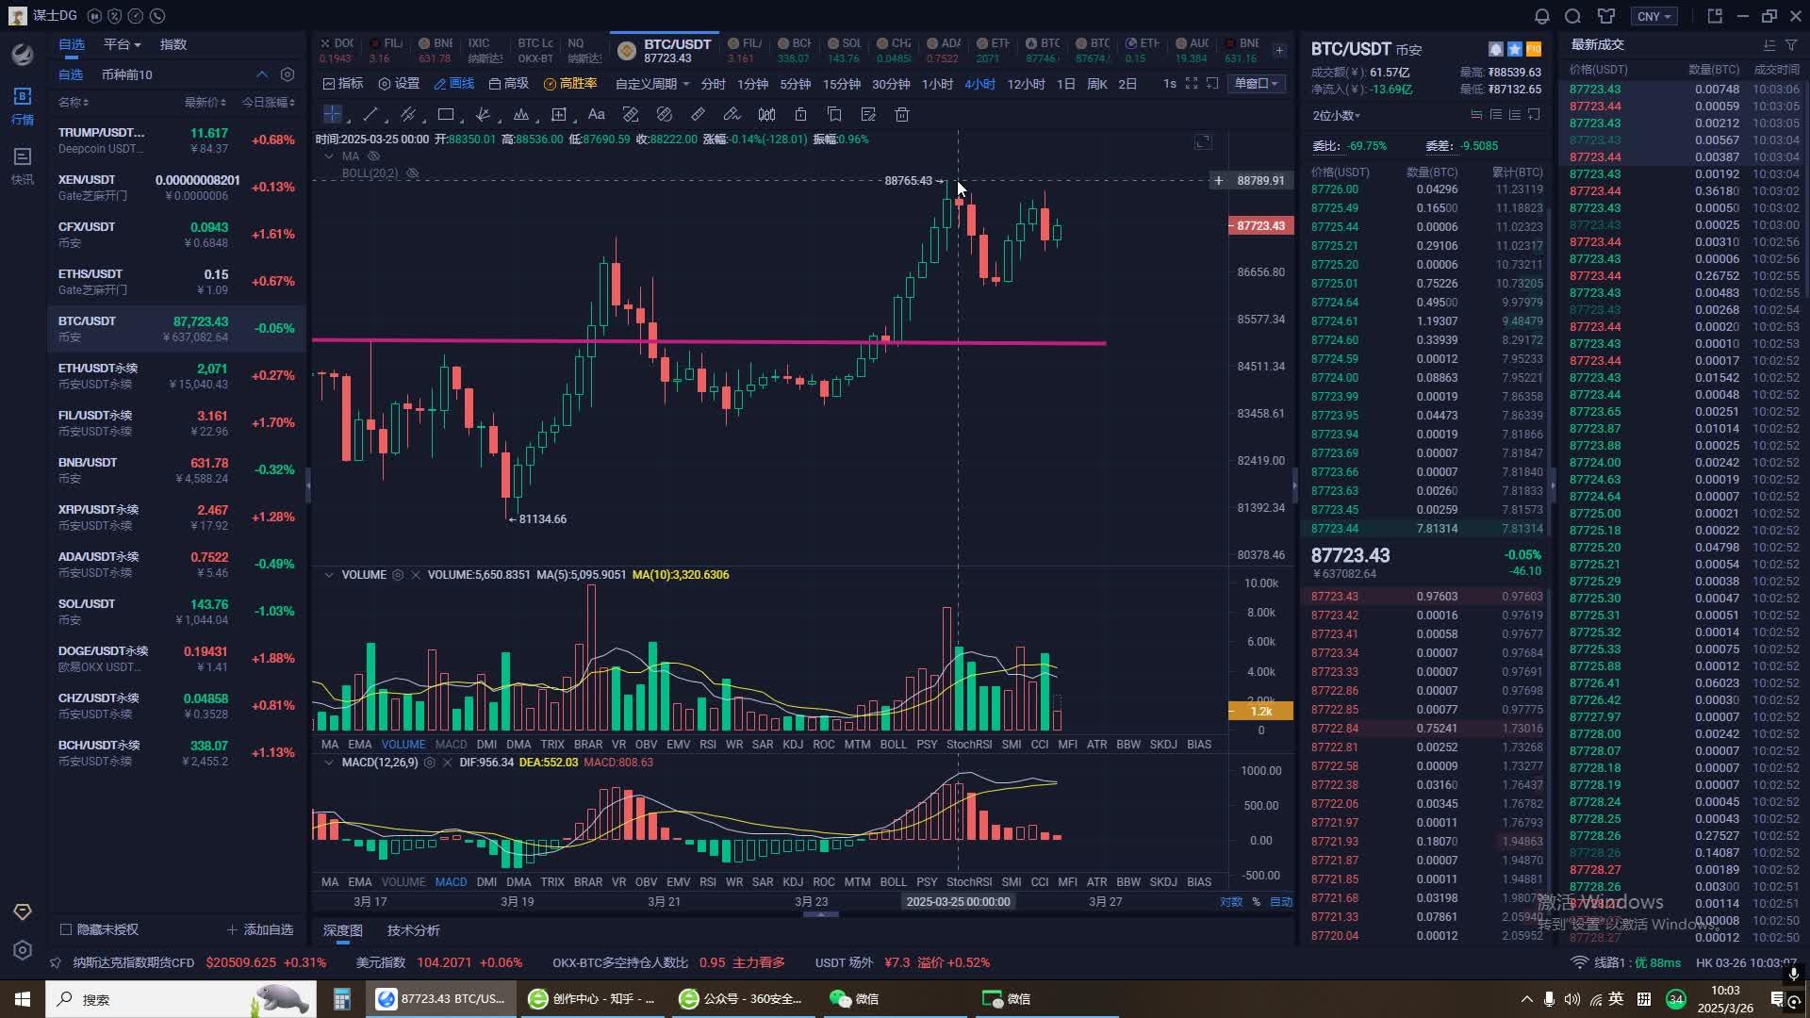
Task: Enter fullscreen chart mode icon
Action: tap(1192, 84)
